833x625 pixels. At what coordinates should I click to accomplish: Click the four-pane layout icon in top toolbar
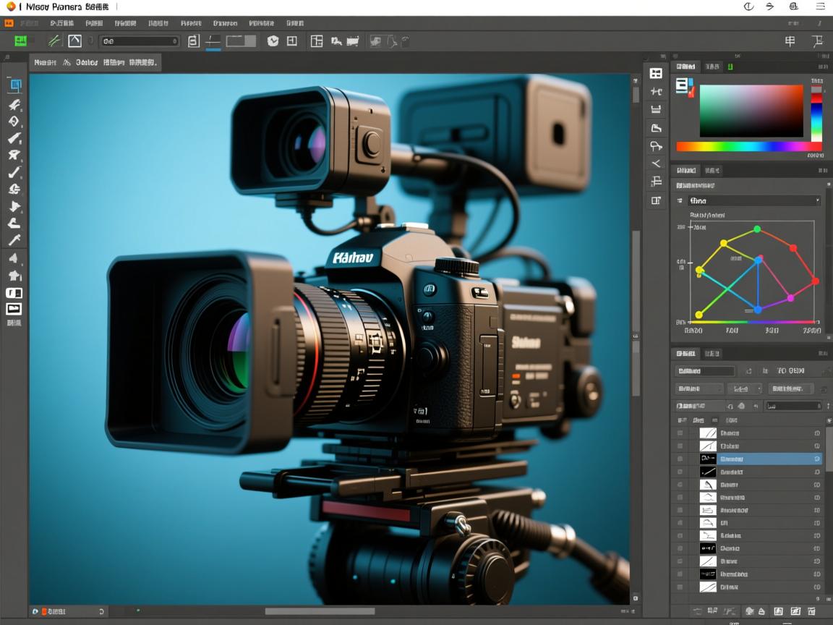(316, 41)
